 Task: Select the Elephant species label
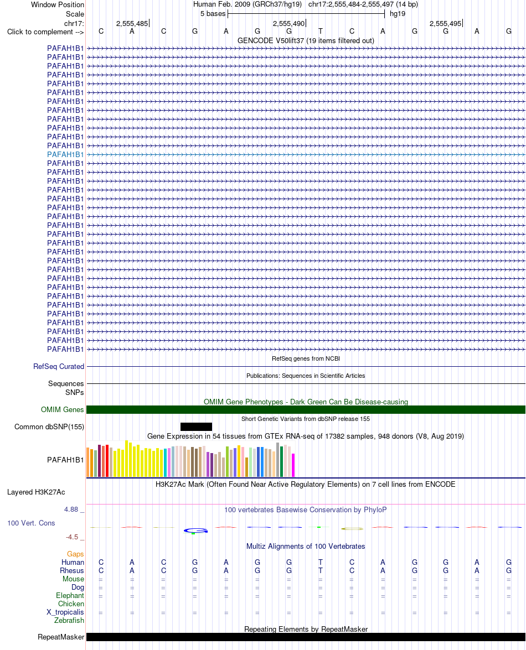(70, 596)
